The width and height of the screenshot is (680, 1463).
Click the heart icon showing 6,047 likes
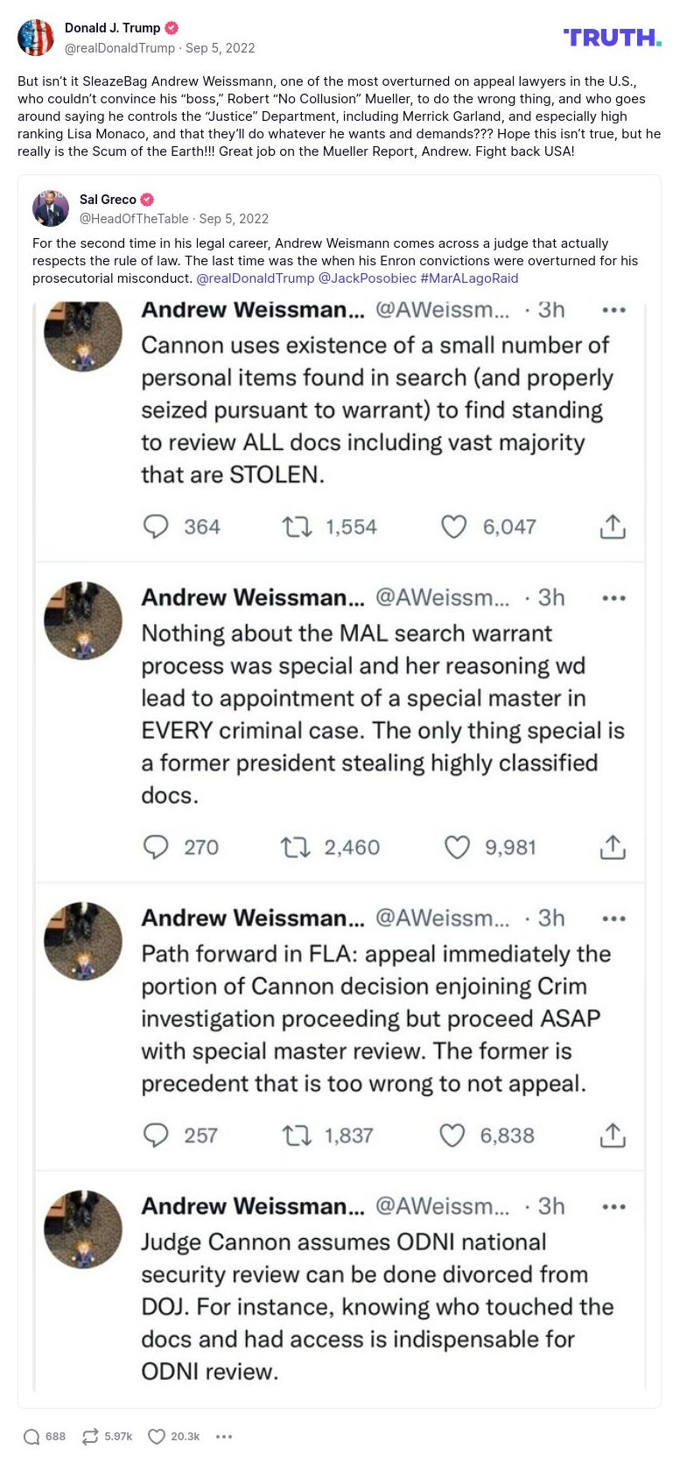click(x=453, y=526)
